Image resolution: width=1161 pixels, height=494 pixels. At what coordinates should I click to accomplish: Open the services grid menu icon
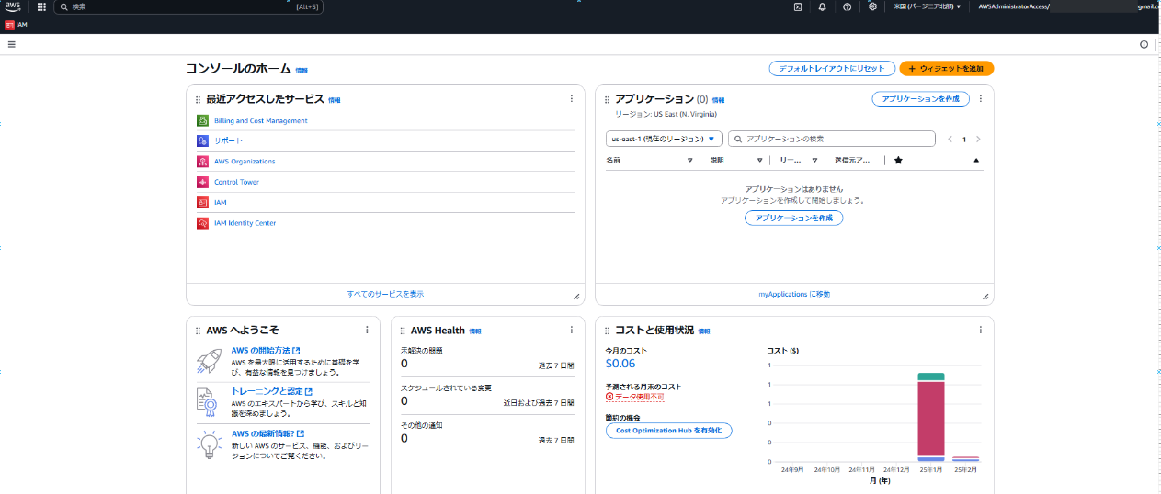tap(41, 6)
